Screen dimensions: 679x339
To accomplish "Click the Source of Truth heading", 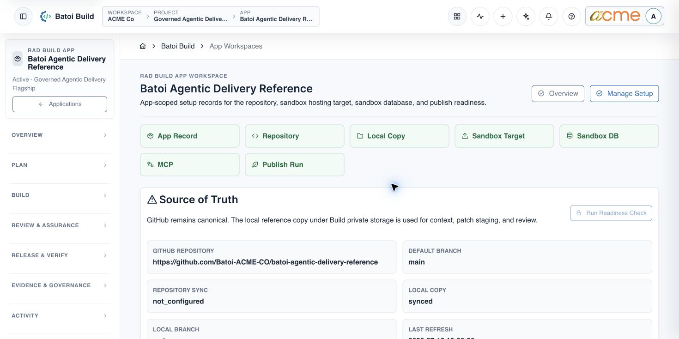I will [199, 200].
